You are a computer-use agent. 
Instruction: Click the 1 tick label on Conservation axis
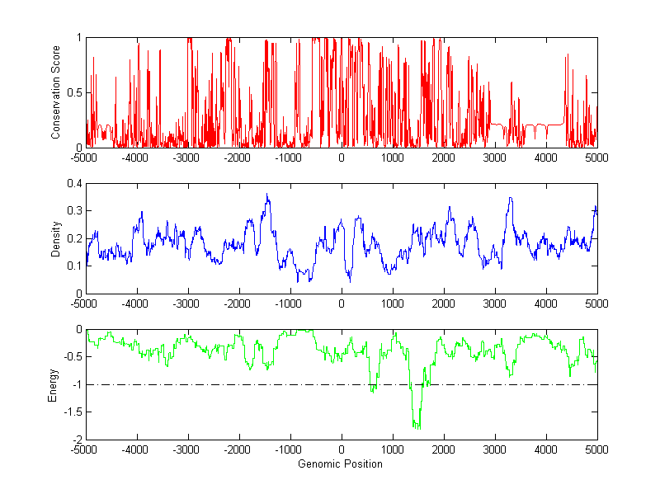pyautogui.click(x=79, y=38)
